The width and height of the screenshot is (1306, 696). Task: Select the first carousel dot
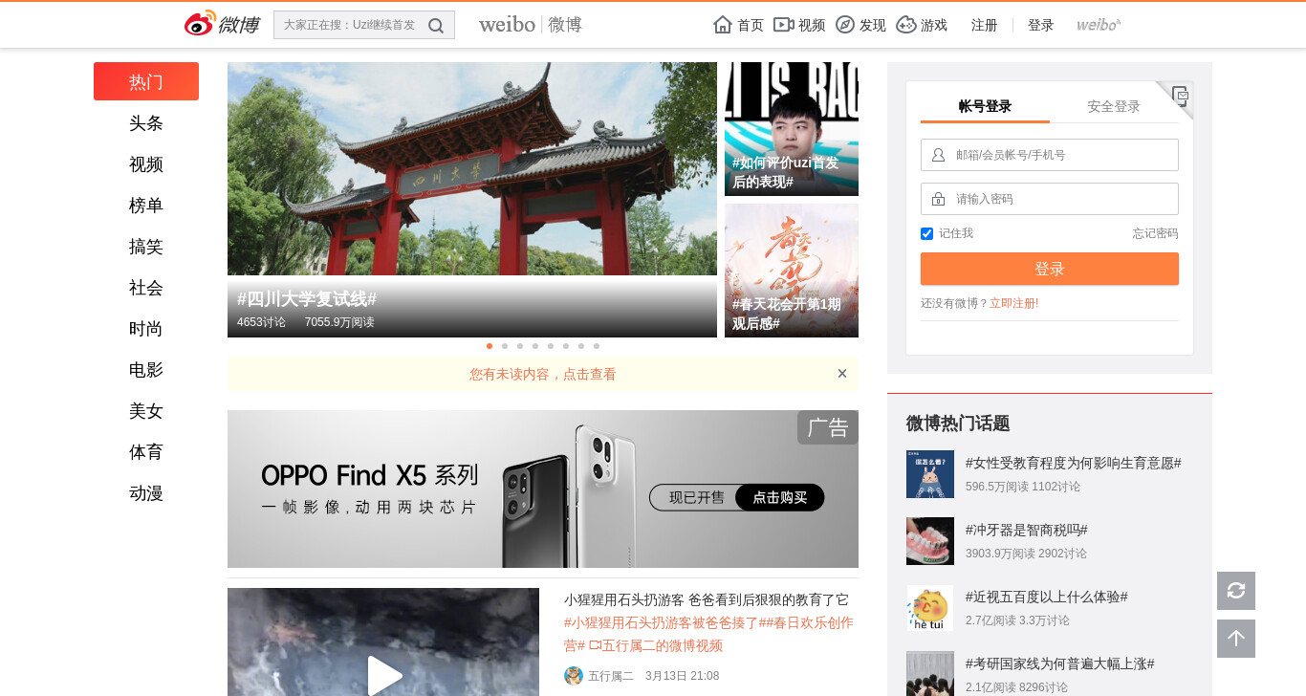(490, 346)
